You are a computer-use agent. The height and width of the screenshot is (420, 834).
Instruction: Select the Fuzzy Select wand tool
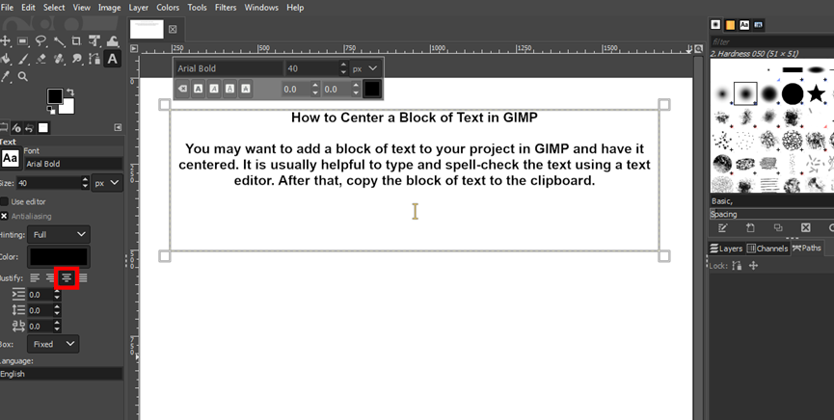click(x=59, y=40)
